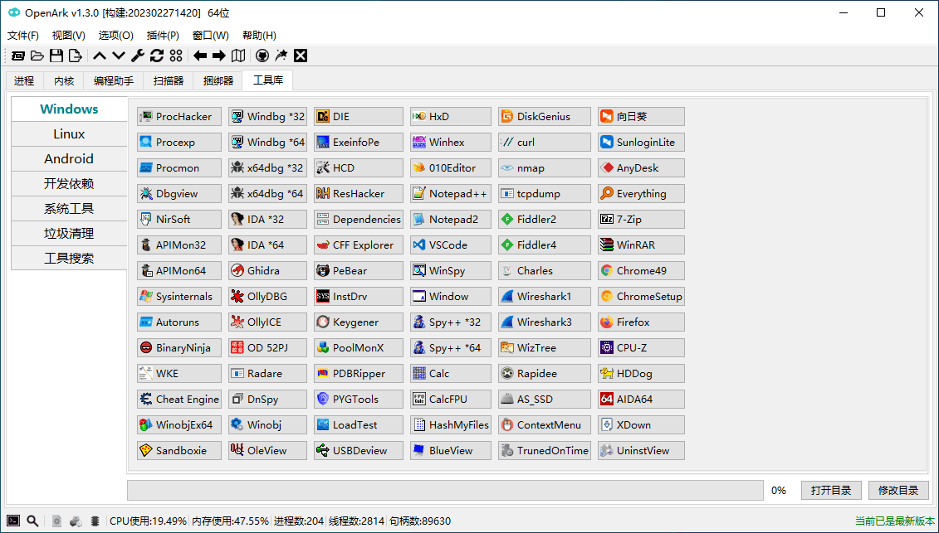Open the DiskGenius tool

click(545, 117)
